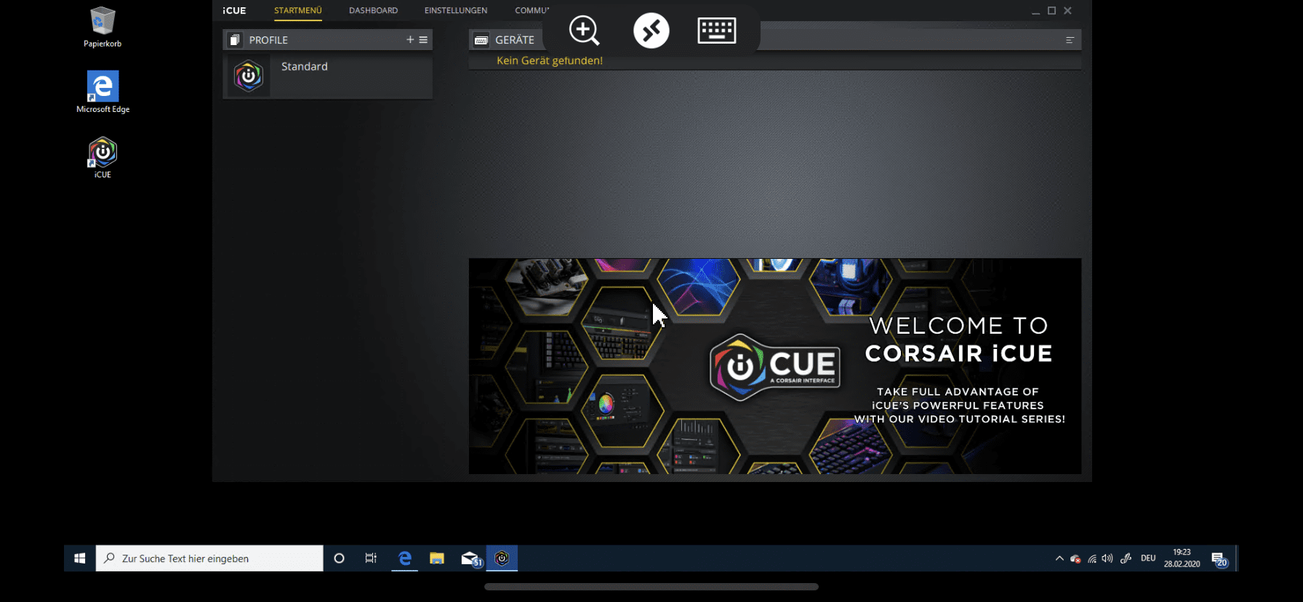
Task: Open the notification center icon
Action: 1219,559
